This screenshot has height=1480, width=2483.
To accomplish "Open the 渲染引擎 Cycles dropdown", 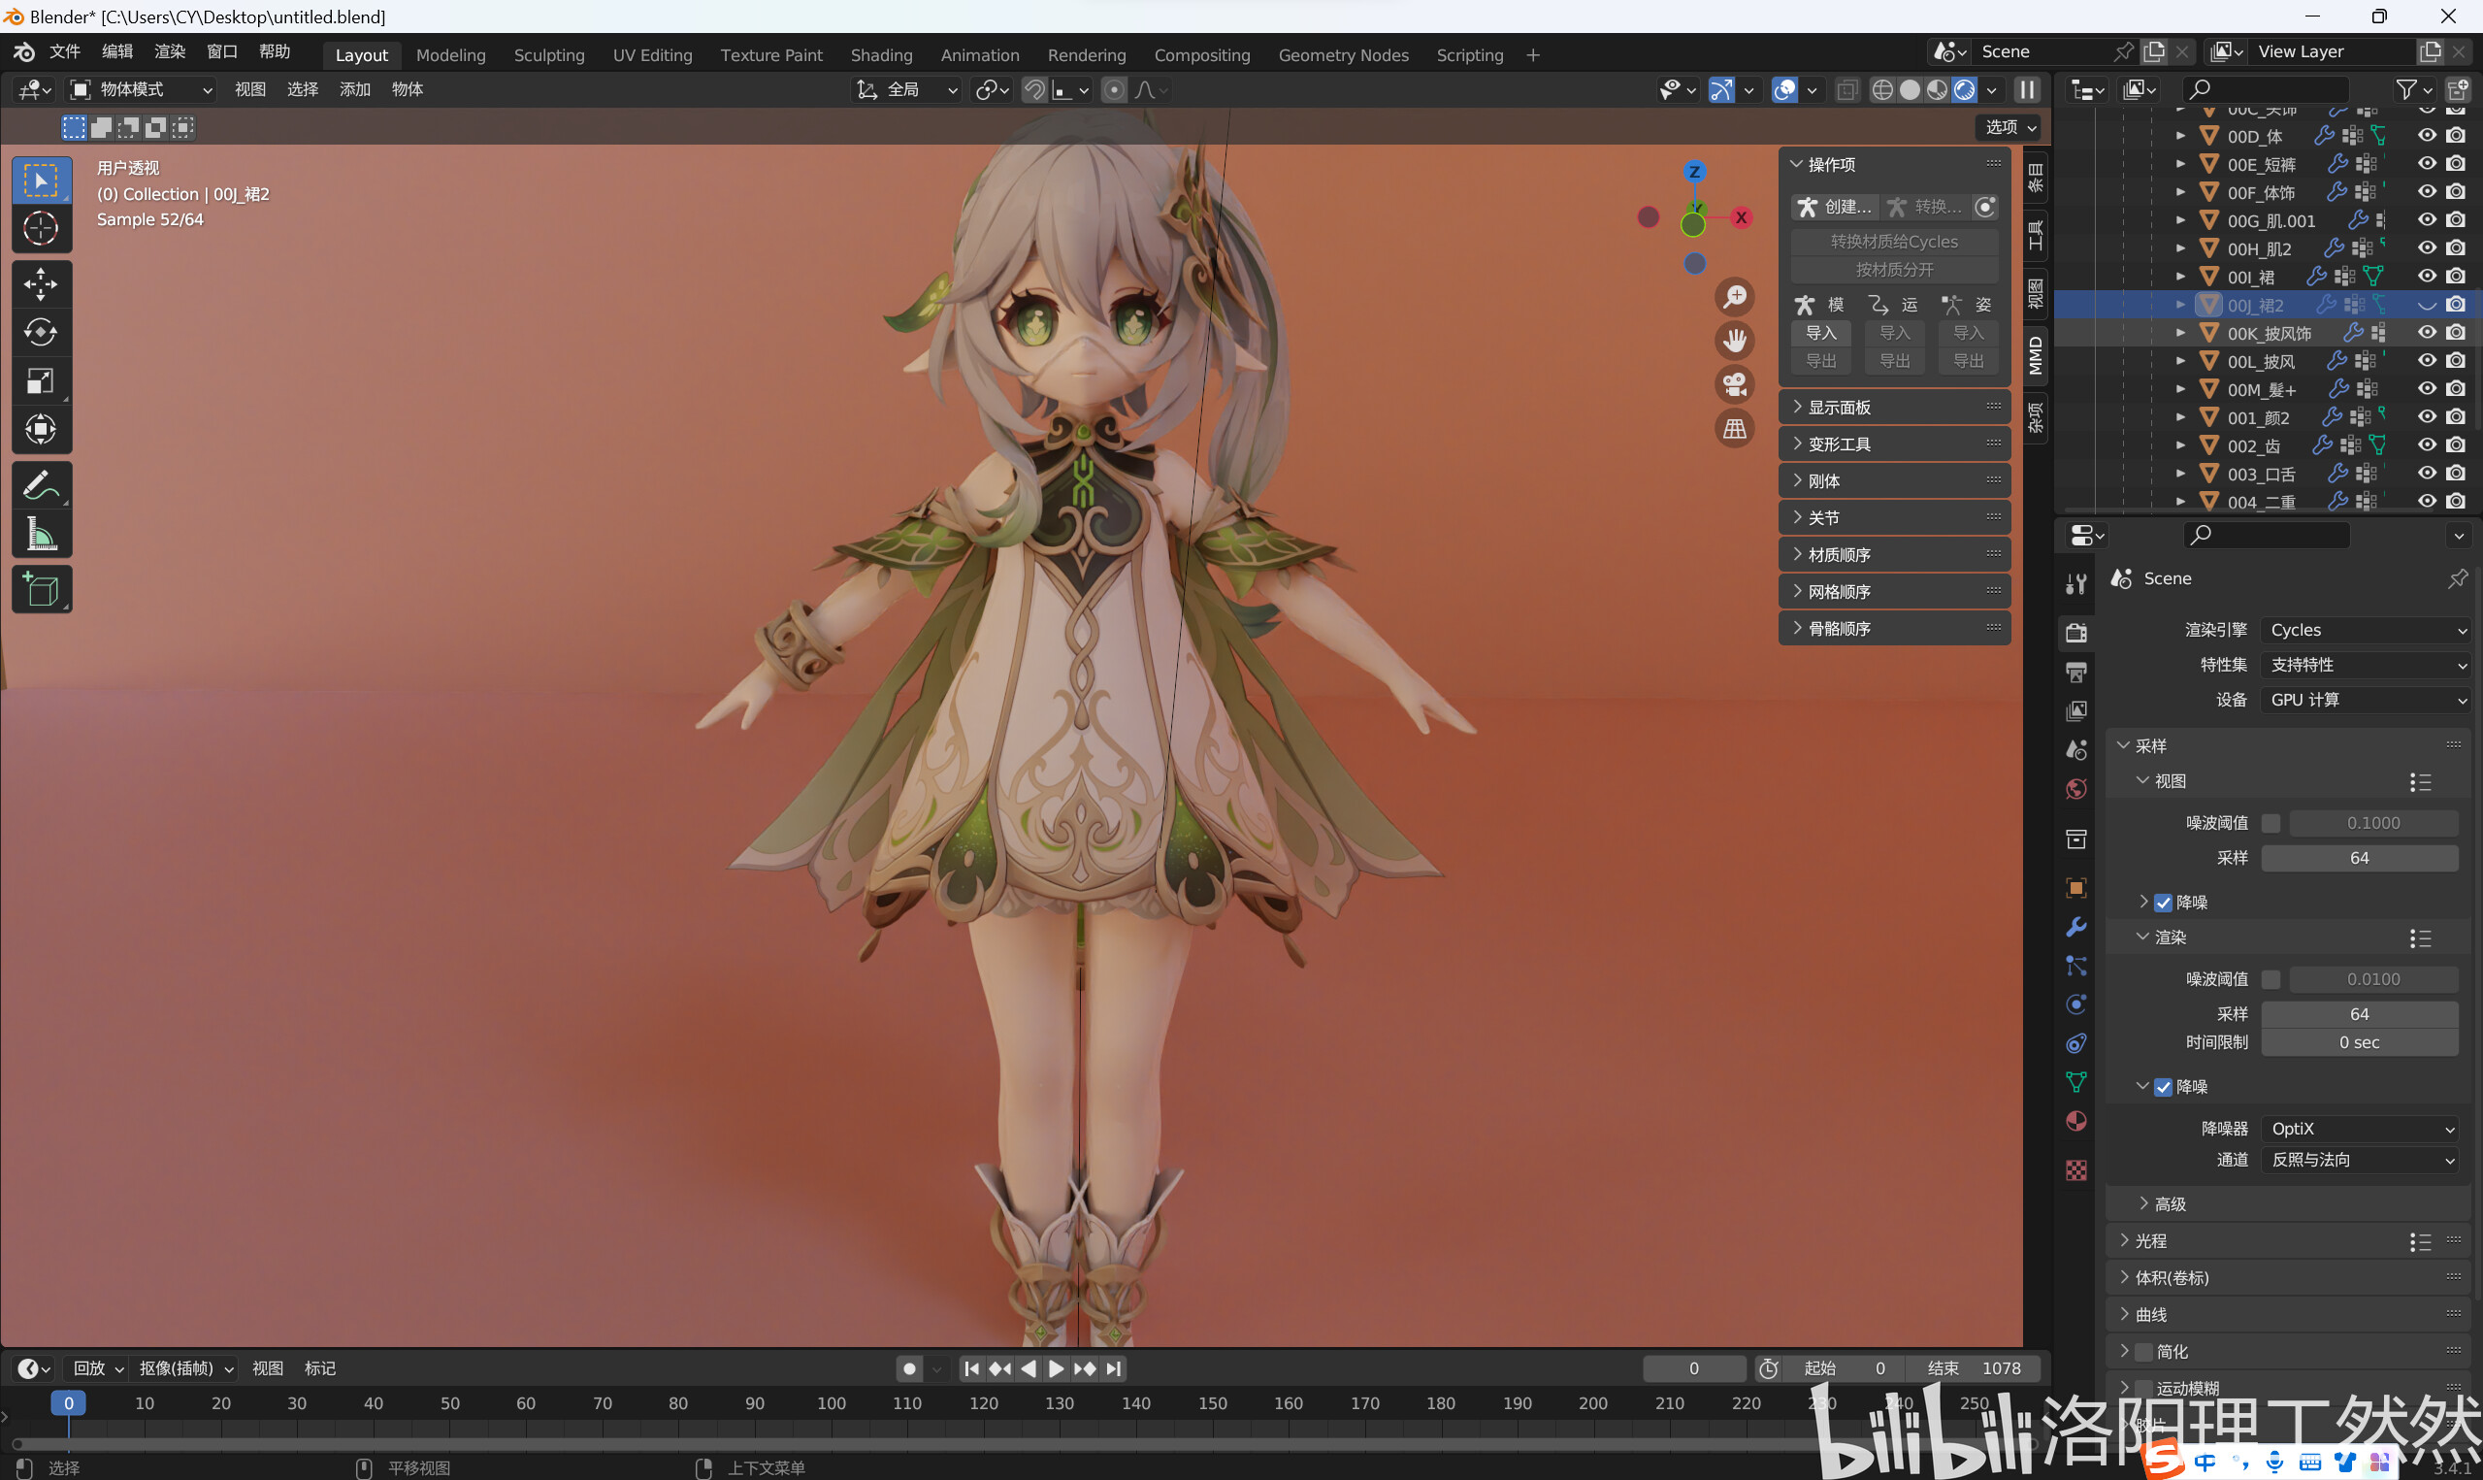I will click(x=2367, y=630).
